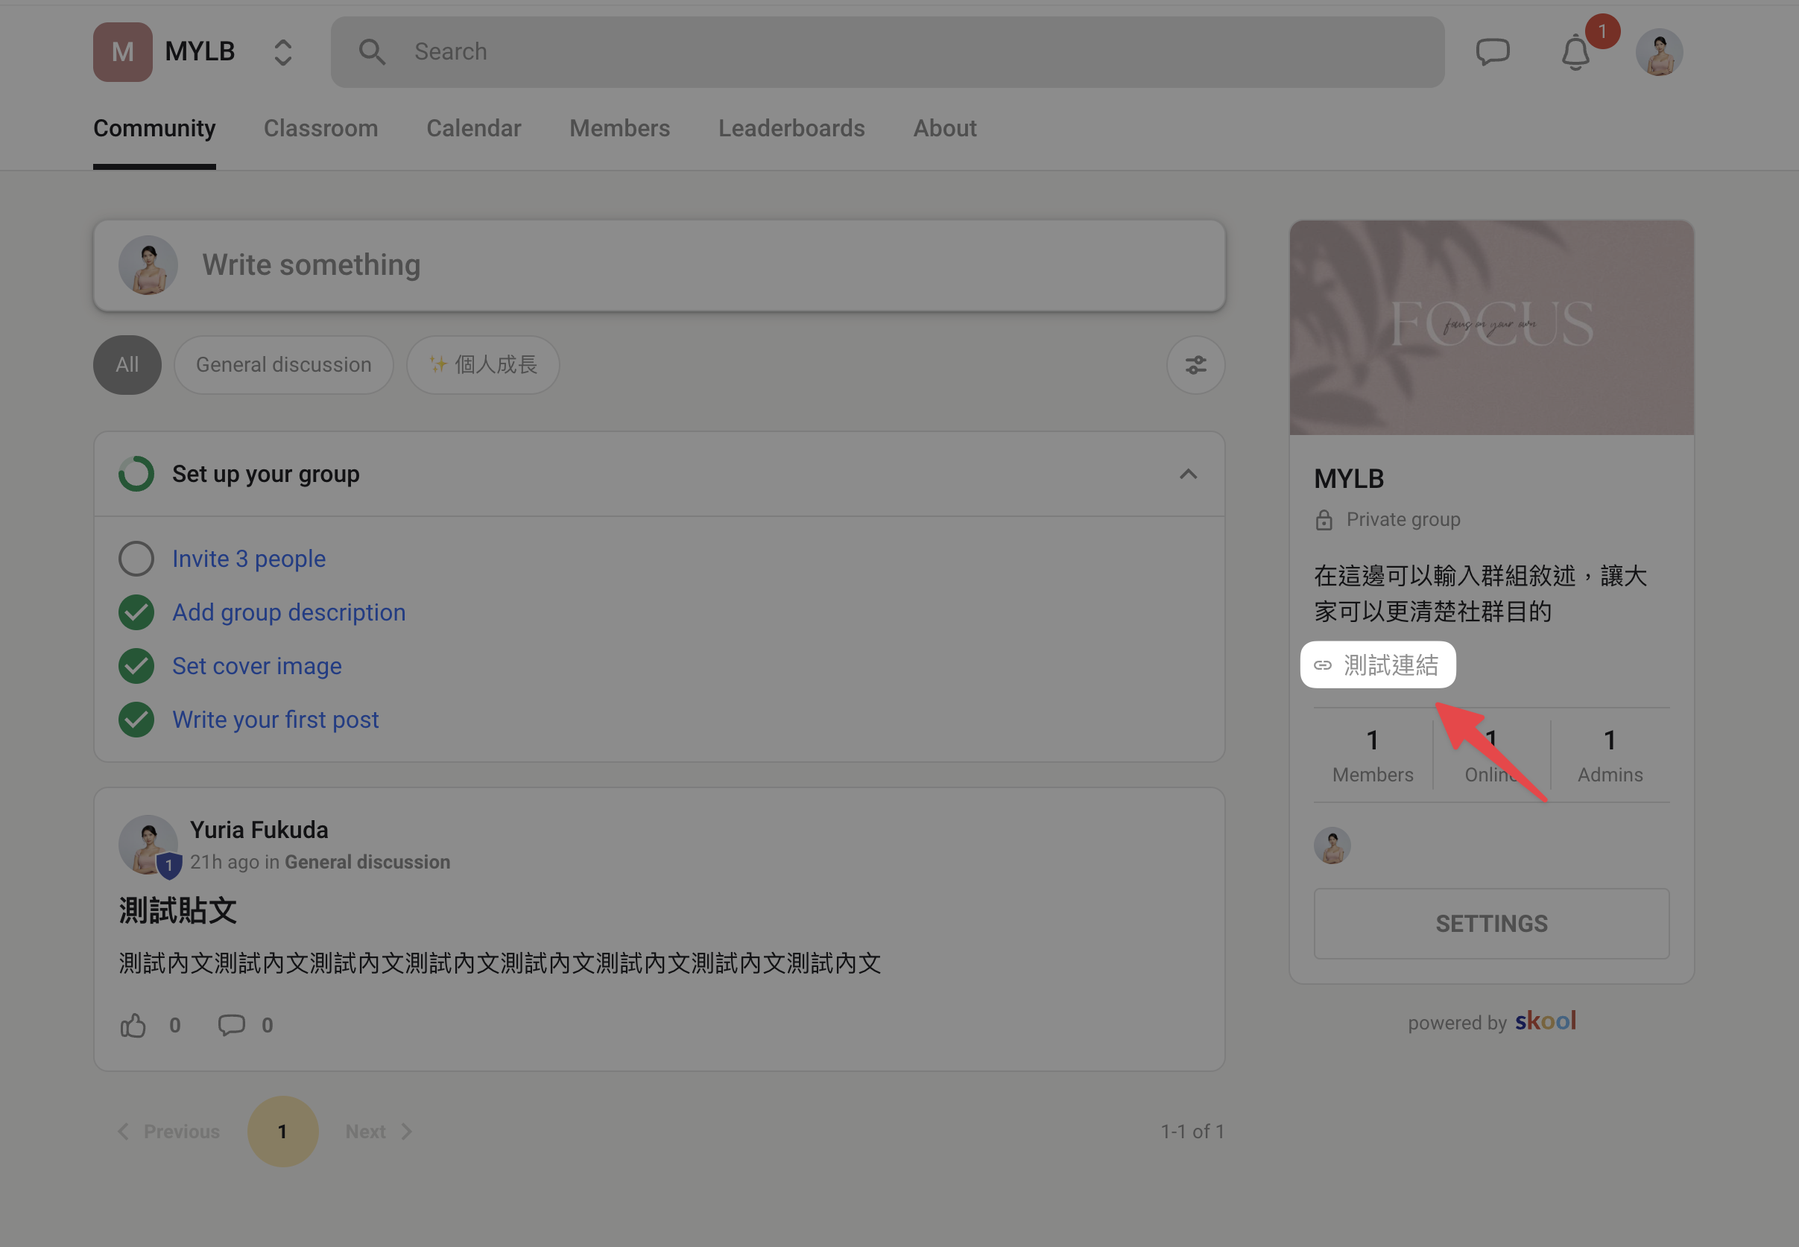The width and height of the screenshot is (1799, 1247).
Task: Open the Leaderboards tab
Action: (791, 128)
